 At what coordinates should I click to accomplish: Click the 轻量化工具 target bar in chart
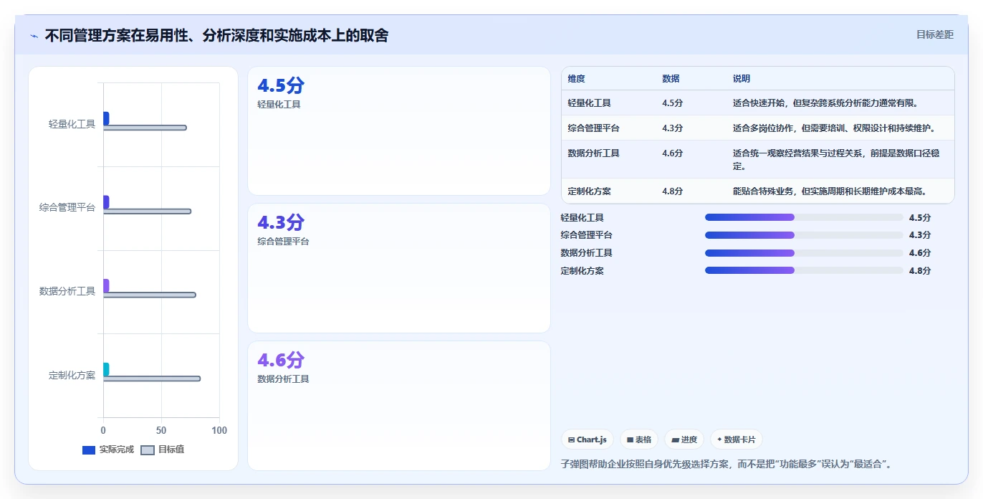coord(145,128)
